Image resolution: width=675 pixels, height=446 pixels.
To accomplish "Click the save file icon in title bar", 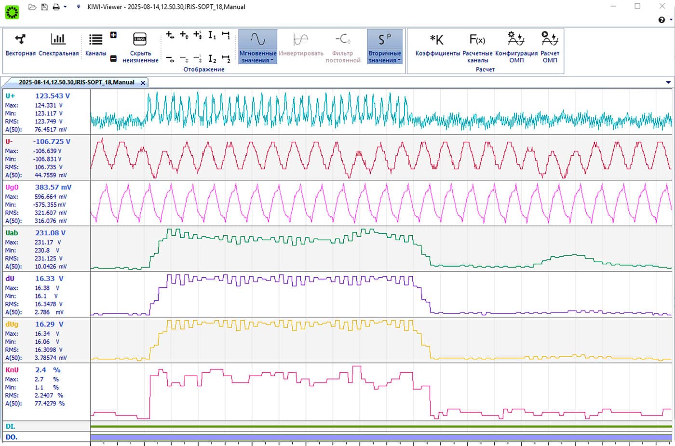I will pos(44,7).
